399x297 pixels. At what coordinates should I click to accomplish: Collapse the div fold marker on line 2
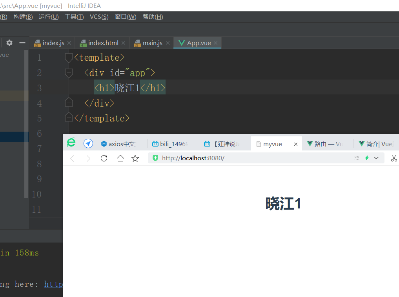69,73
